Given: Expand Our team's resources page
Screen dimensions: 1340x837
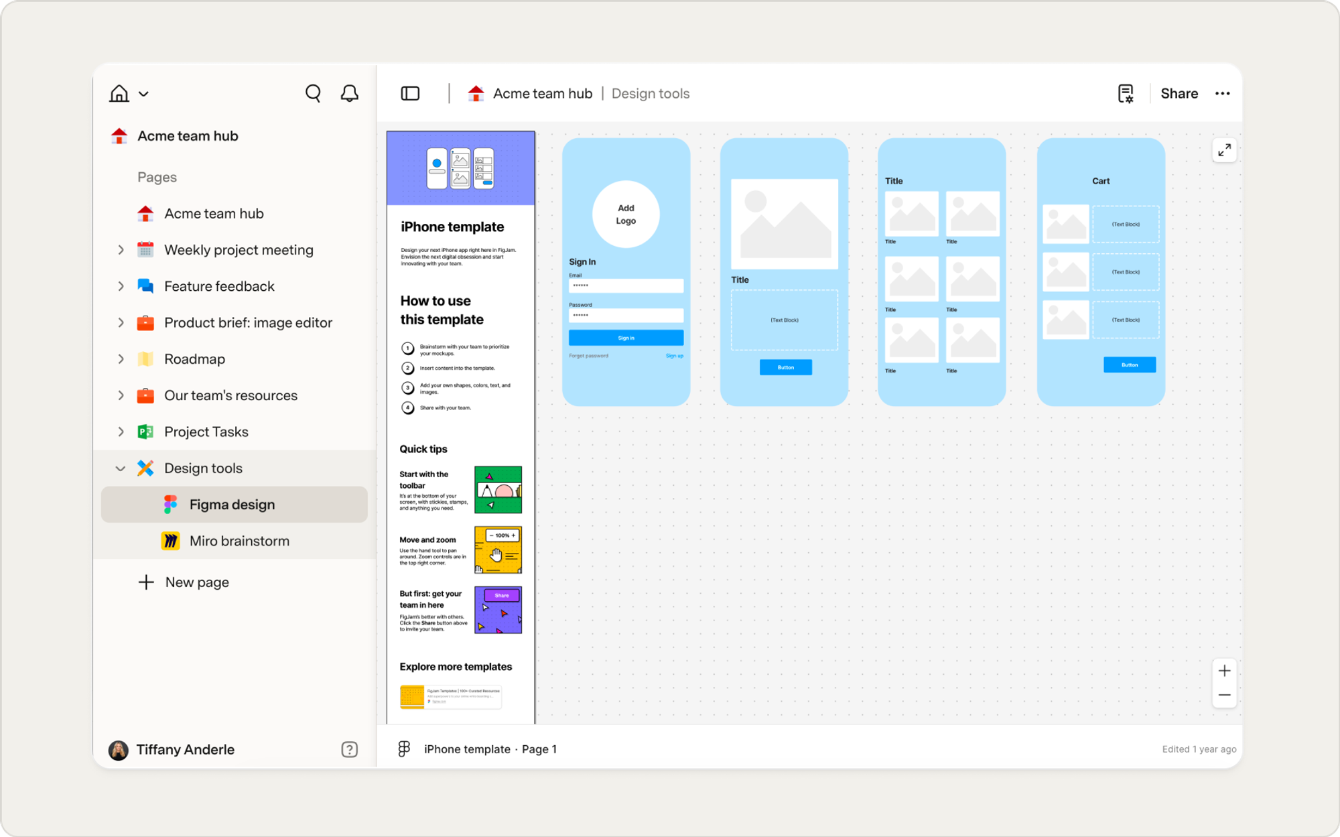Looking at the screenshot, I should [x=121, y=395].
